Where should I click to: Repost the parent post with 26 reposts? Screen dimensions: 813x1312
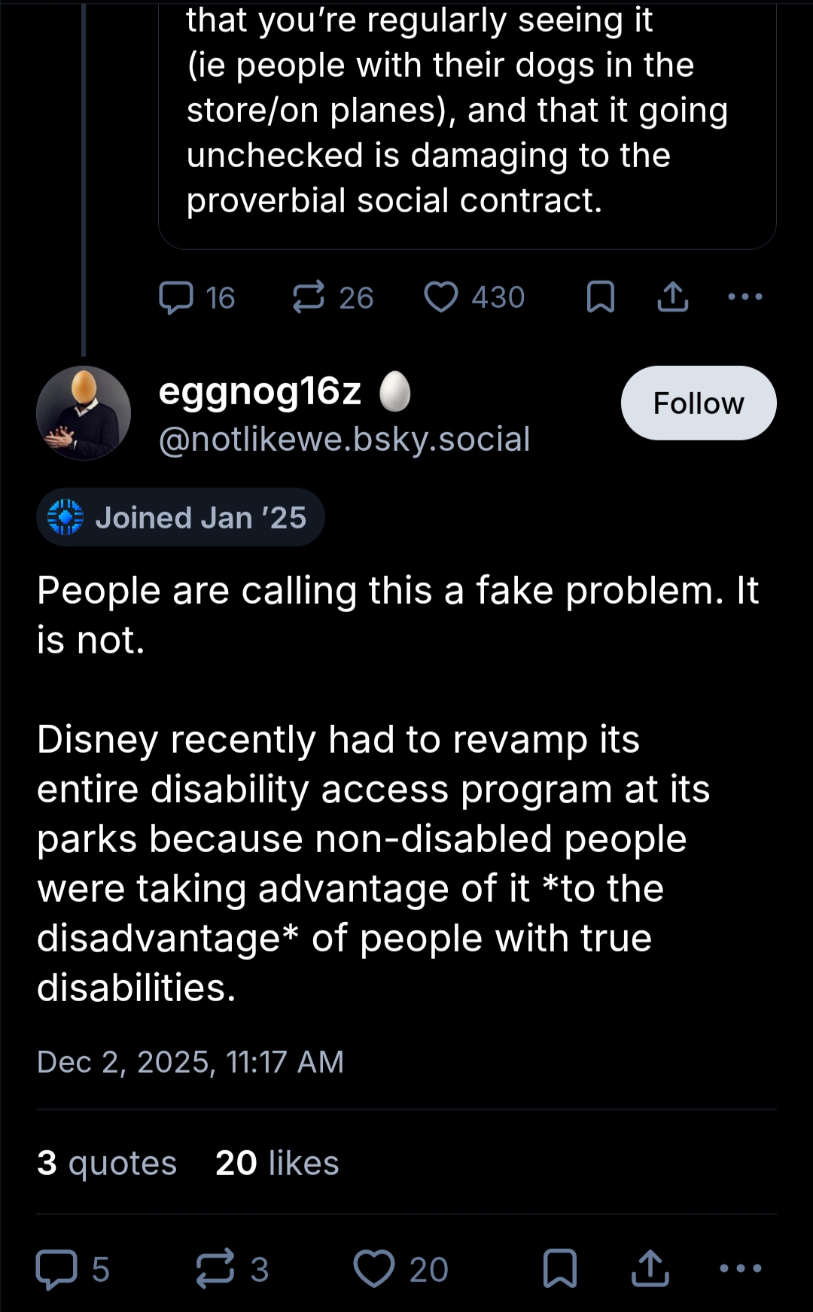(309, 297)
